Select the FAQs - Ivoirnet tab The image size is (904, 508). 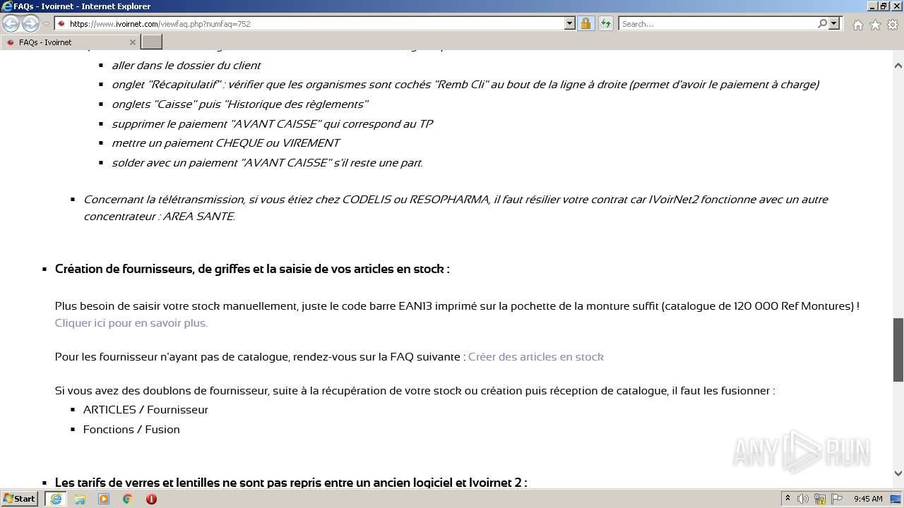pos(69,42)
